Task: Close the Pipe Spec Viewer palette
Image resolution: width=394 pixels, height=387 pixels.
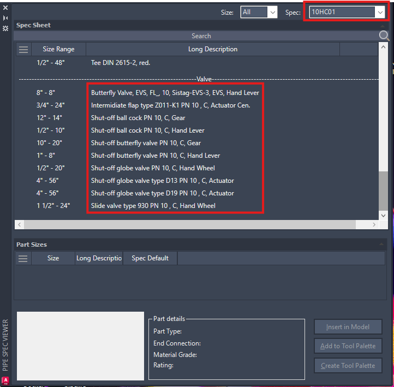Action: click(x=5, y=8)
